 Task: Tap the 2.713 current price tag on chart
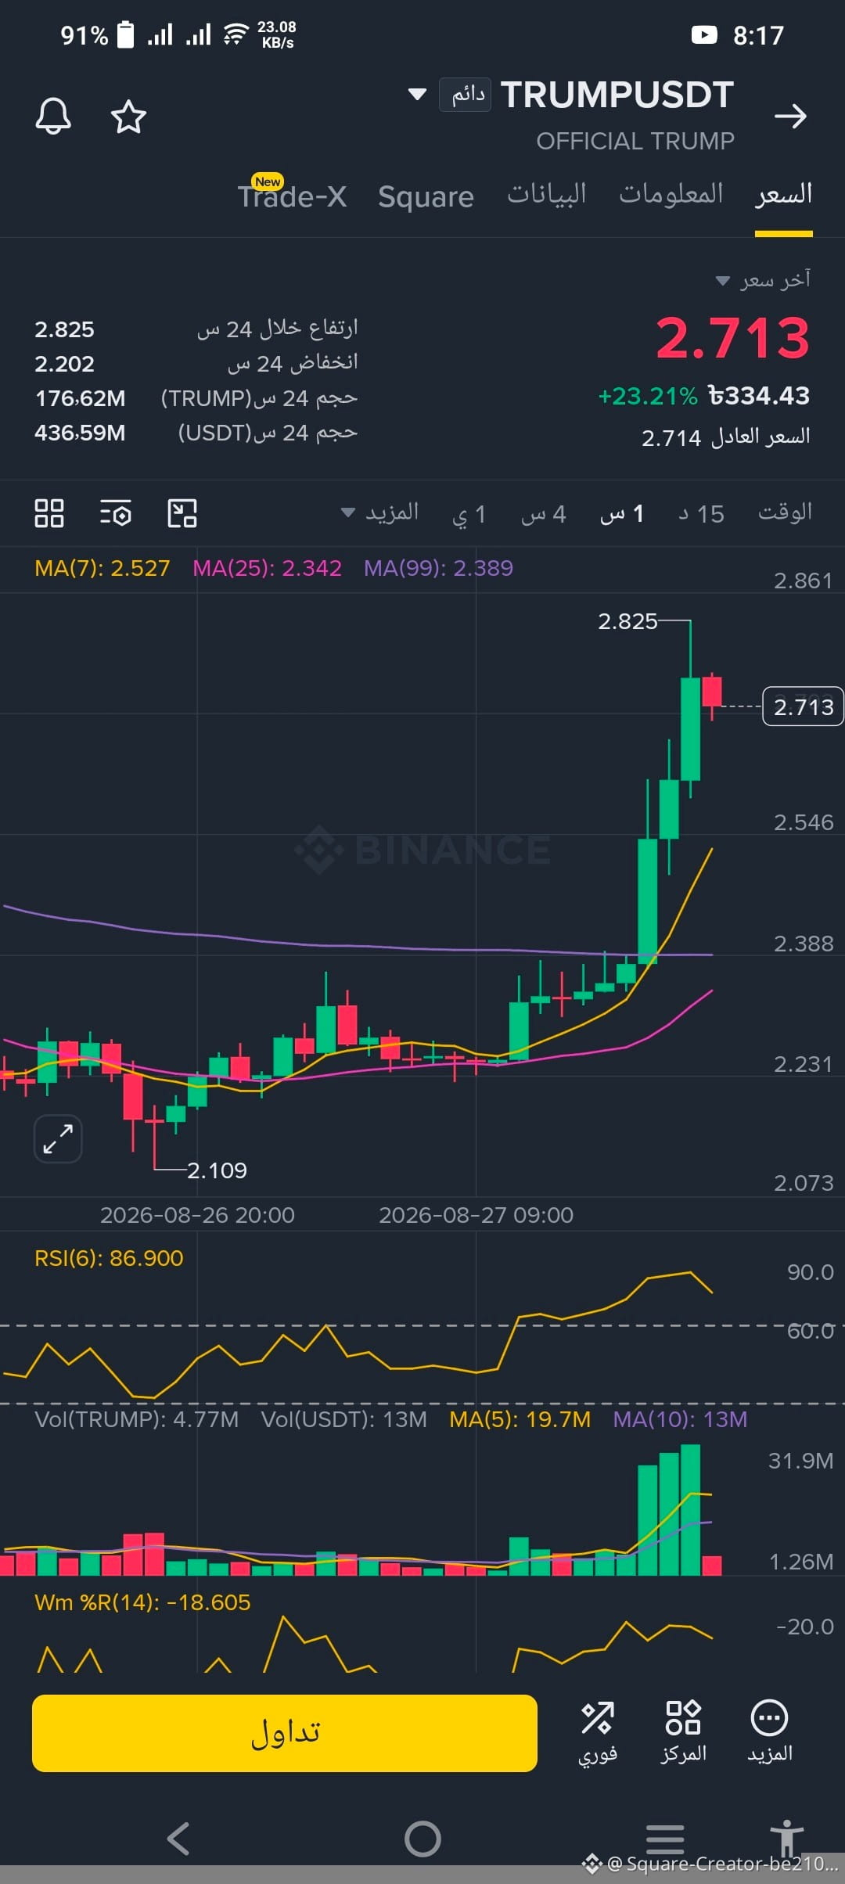click(803, 706)
